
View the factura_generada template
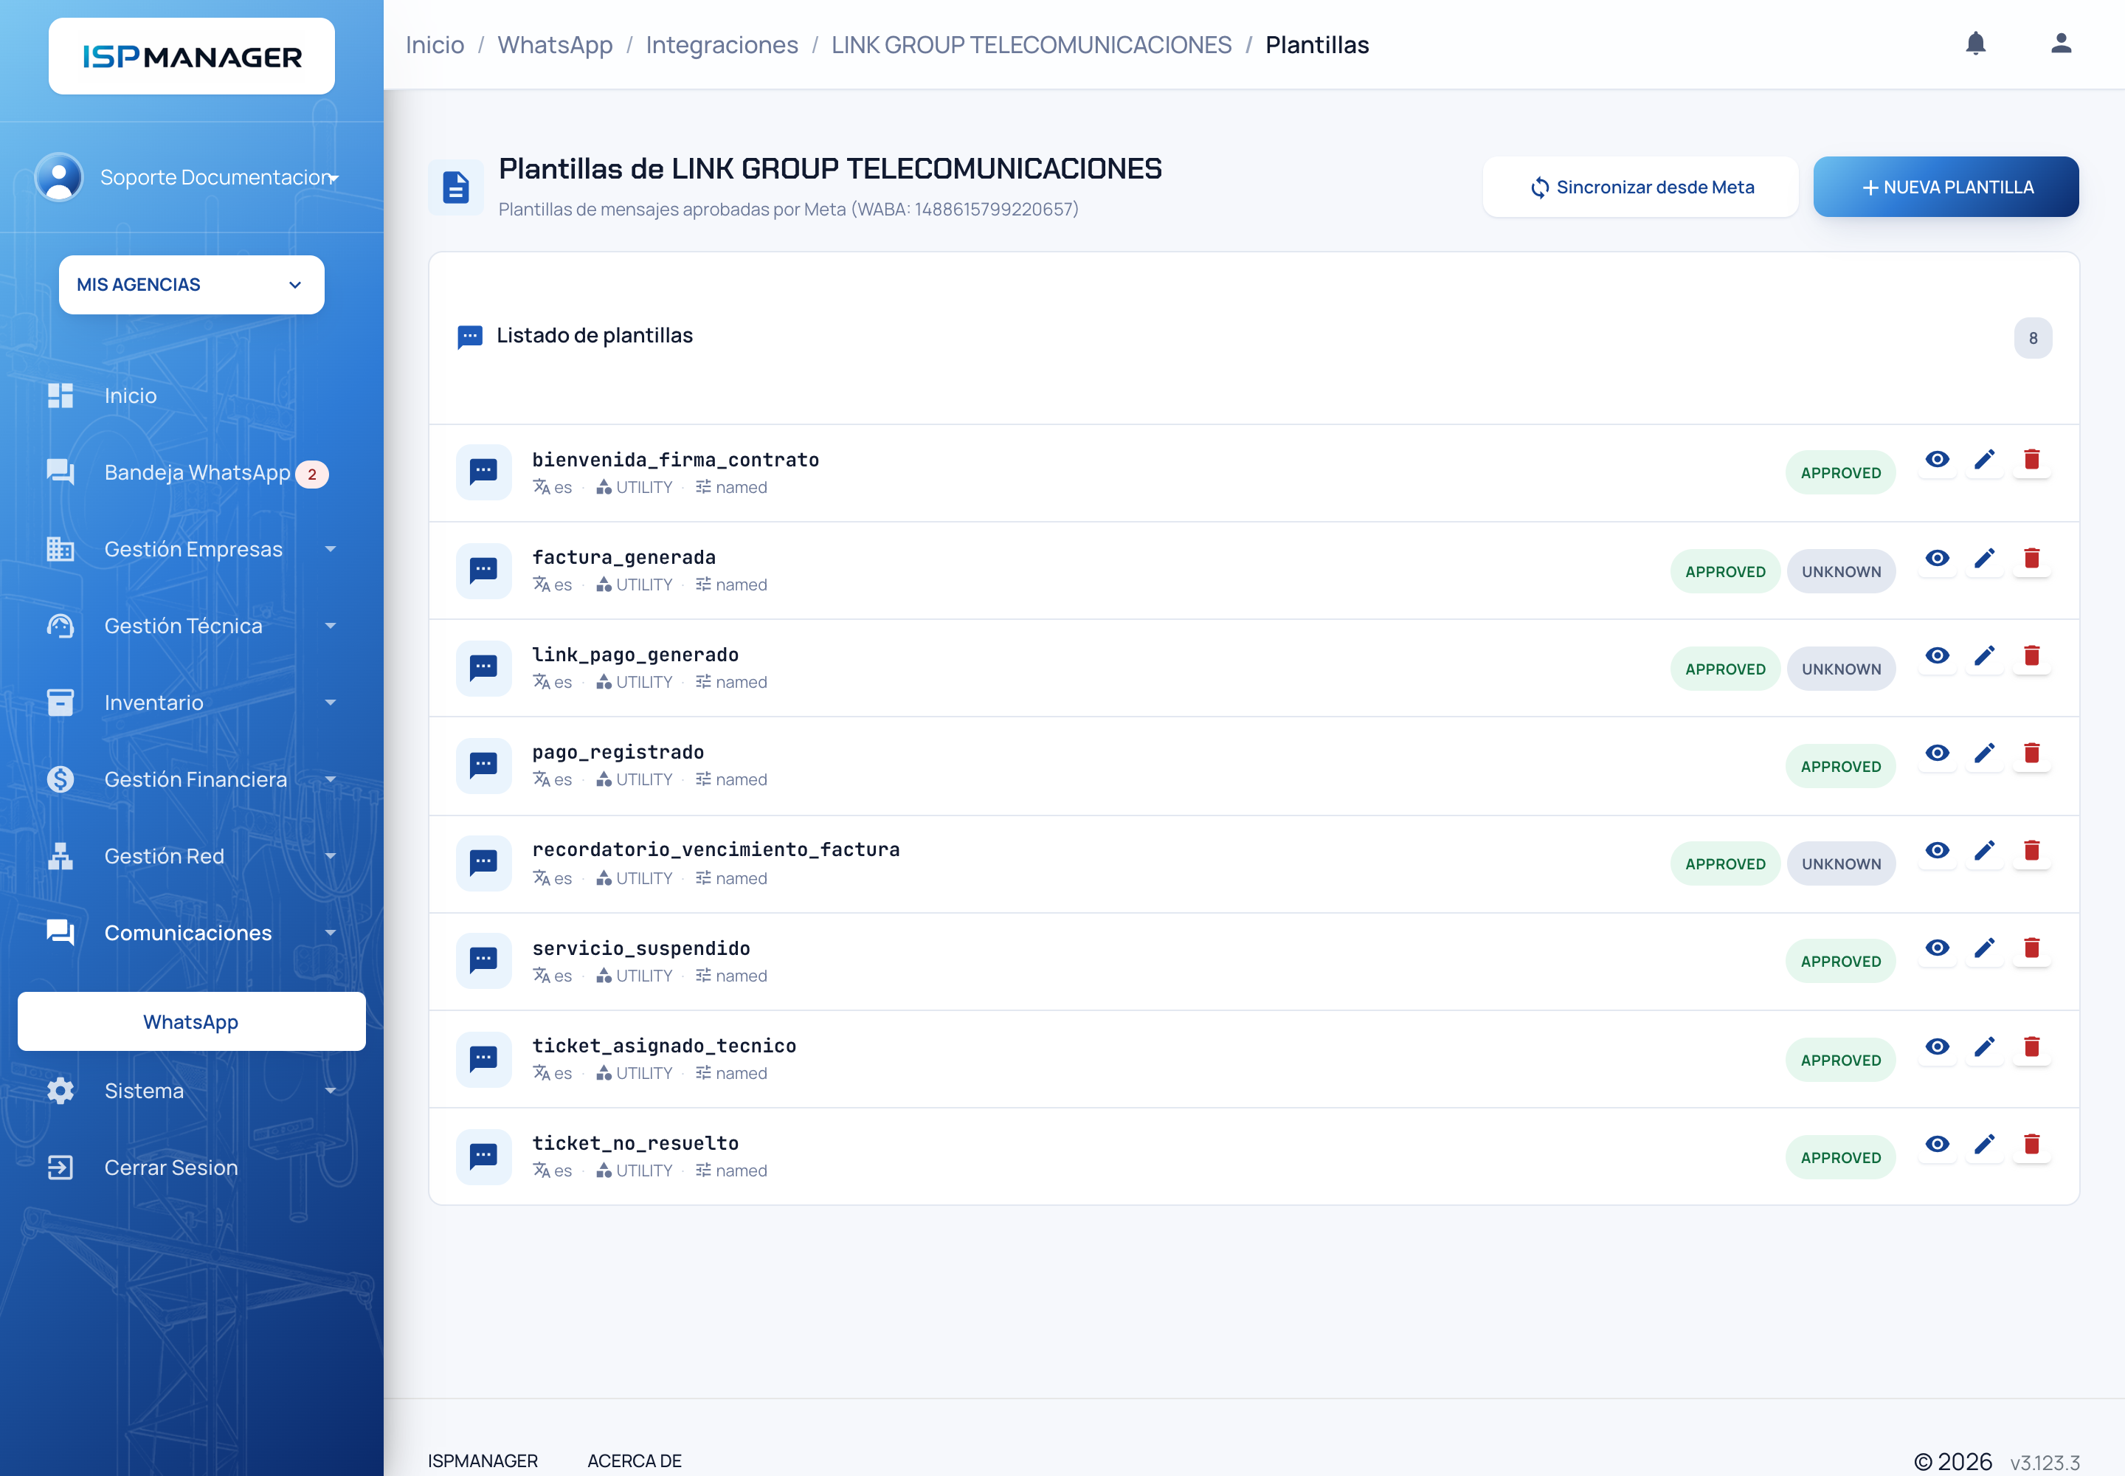click(1938, 559)
